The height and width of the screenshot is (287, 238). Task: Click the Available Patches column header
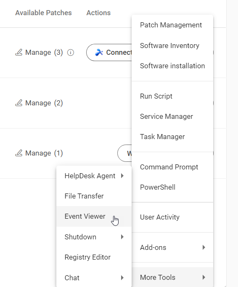(43, 13)
